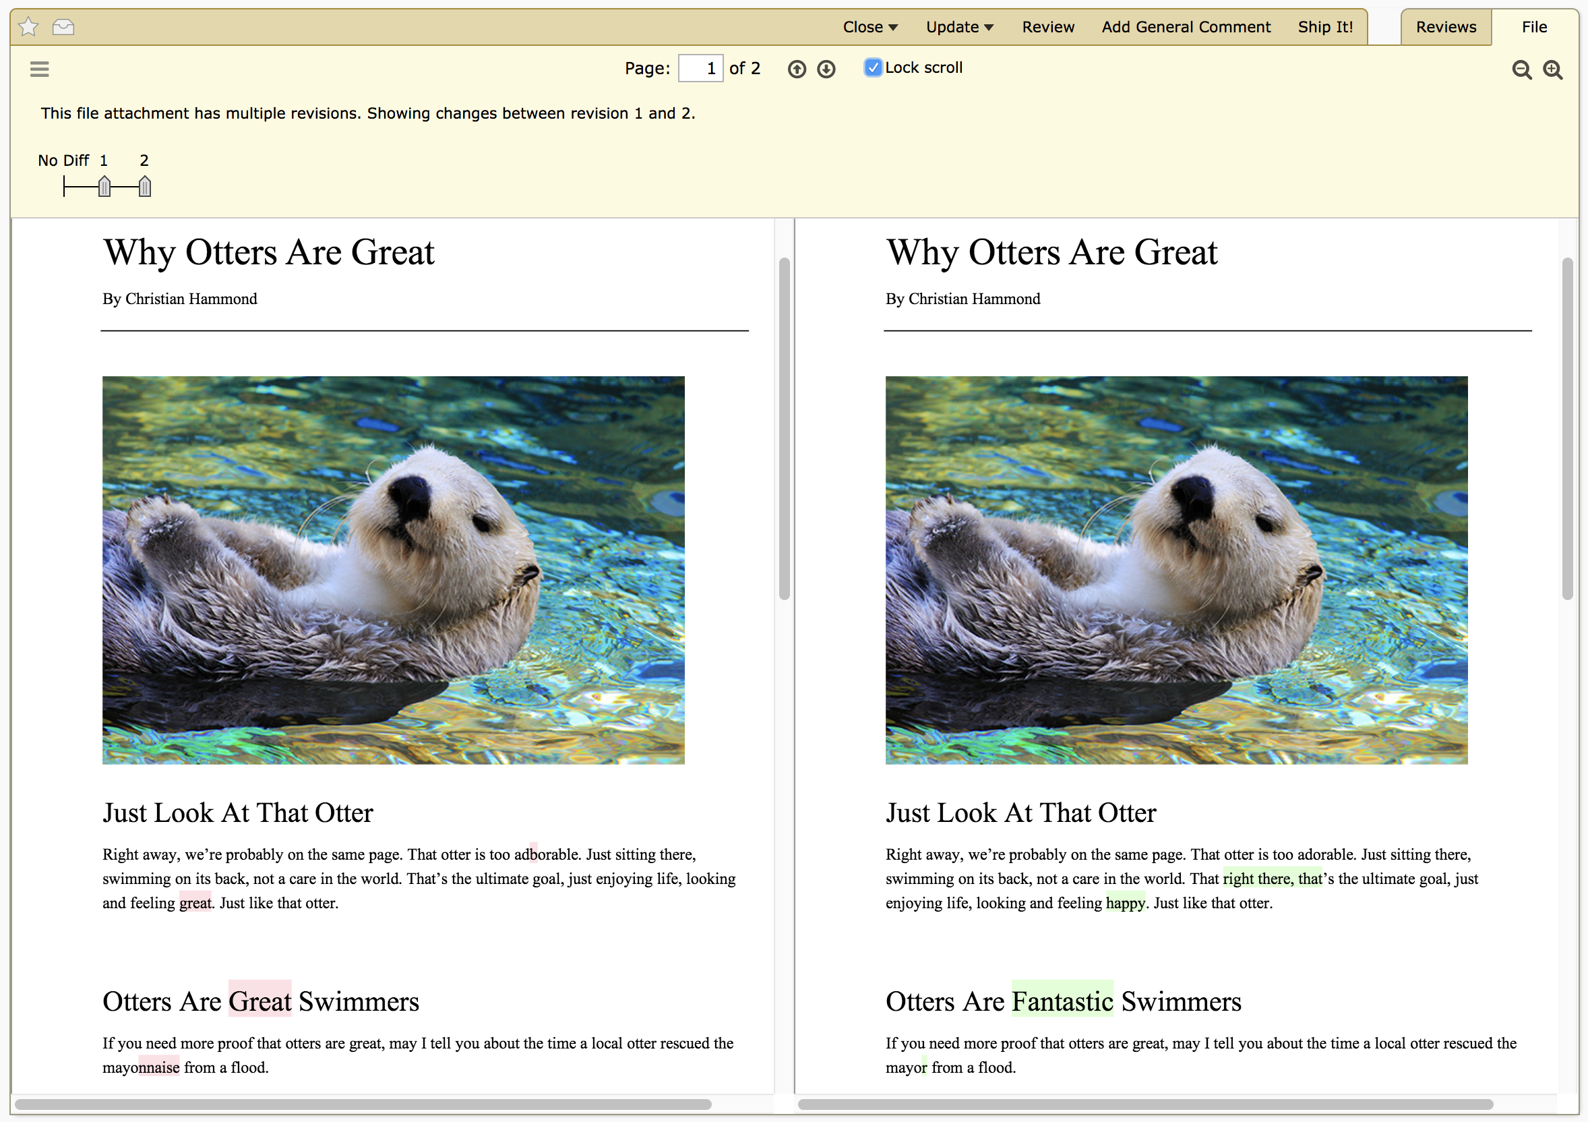
Task: Click Add General Comment
Action: [1186, 27]
